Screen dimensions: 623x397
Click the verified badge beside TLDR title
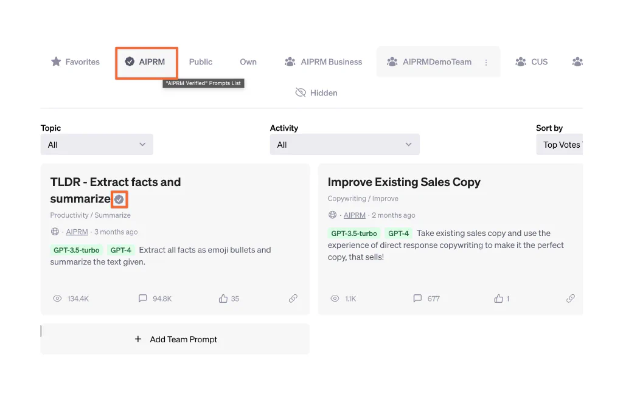(x=119, y=199)
